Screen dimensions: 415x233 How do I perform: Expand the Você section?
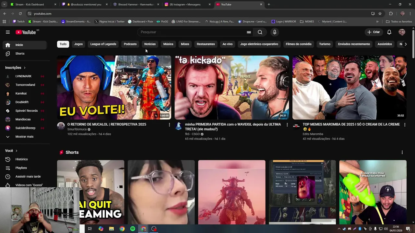11,151
